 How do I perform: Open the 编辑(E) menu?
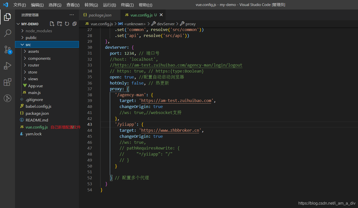37,5
